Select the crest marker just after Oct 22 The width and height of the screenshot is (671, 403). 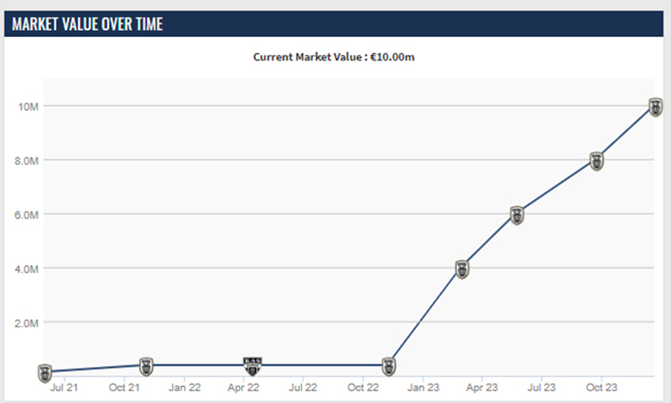(389, 366)
